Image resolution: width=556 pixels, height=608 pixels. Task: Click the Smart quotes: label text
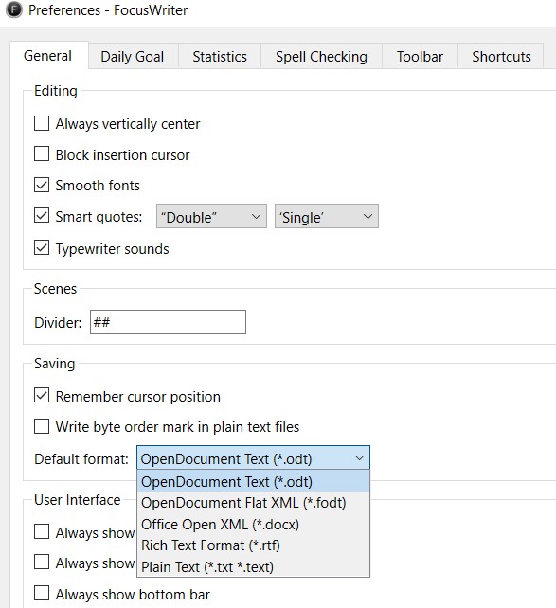click(x=99, y=217)
